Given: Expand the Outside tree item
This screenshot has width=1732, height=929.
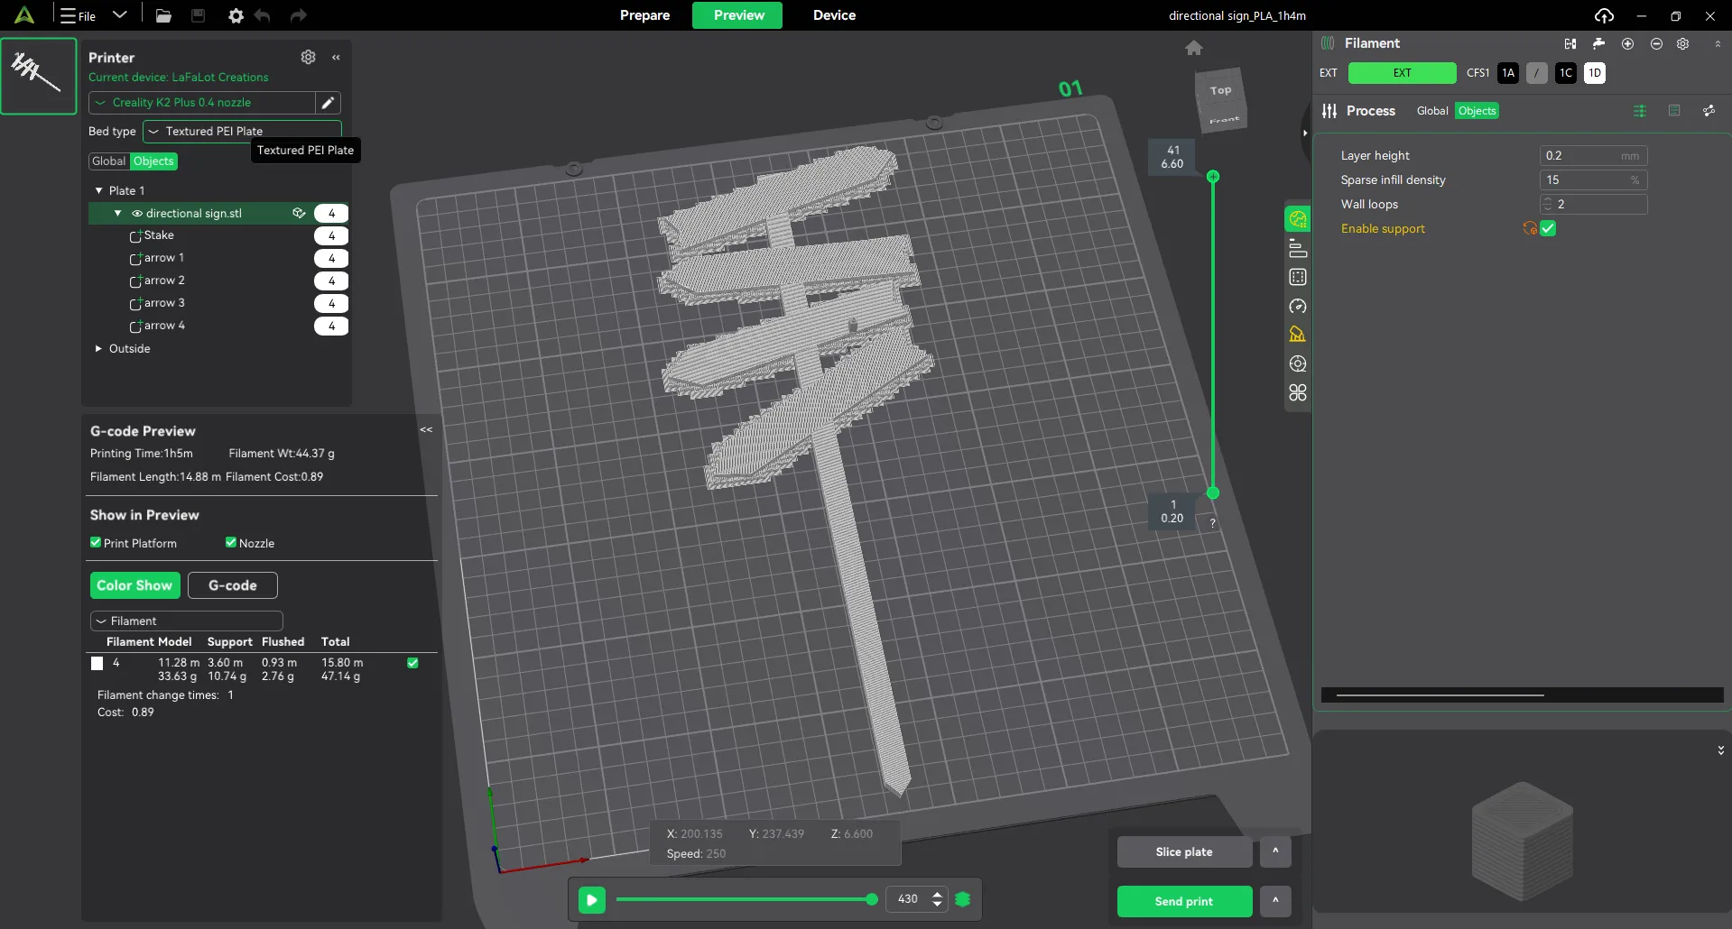Looking at the screenshot, I should pyautogui.click(x=98, y=348).
